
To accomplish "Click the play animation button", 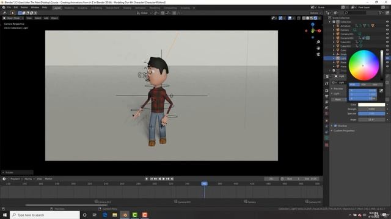I will click(164, 179).
